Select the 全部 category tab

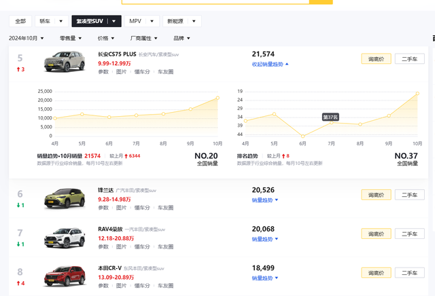(x=20, y=21)
